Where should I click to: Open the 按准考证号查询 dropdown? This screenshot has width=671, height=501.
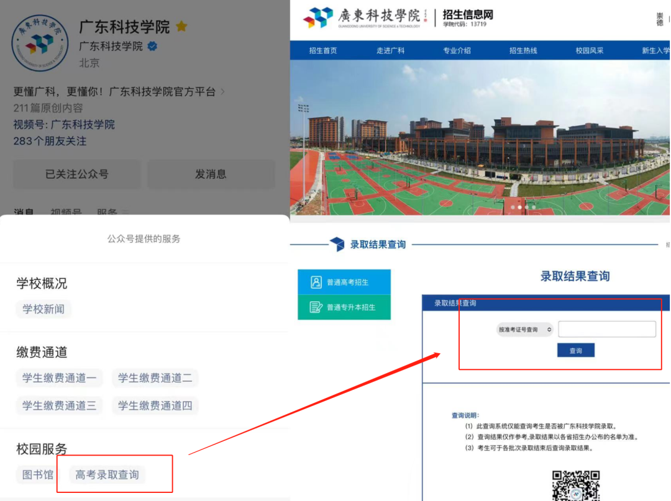coord(524,330)
